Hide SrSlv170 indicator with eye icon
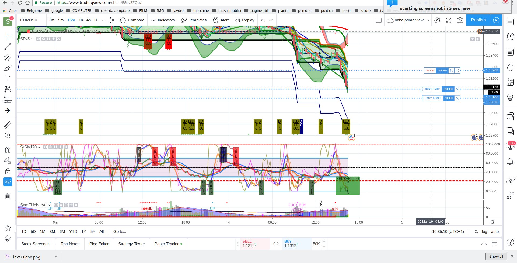The image size is (517, 263). 45,147
